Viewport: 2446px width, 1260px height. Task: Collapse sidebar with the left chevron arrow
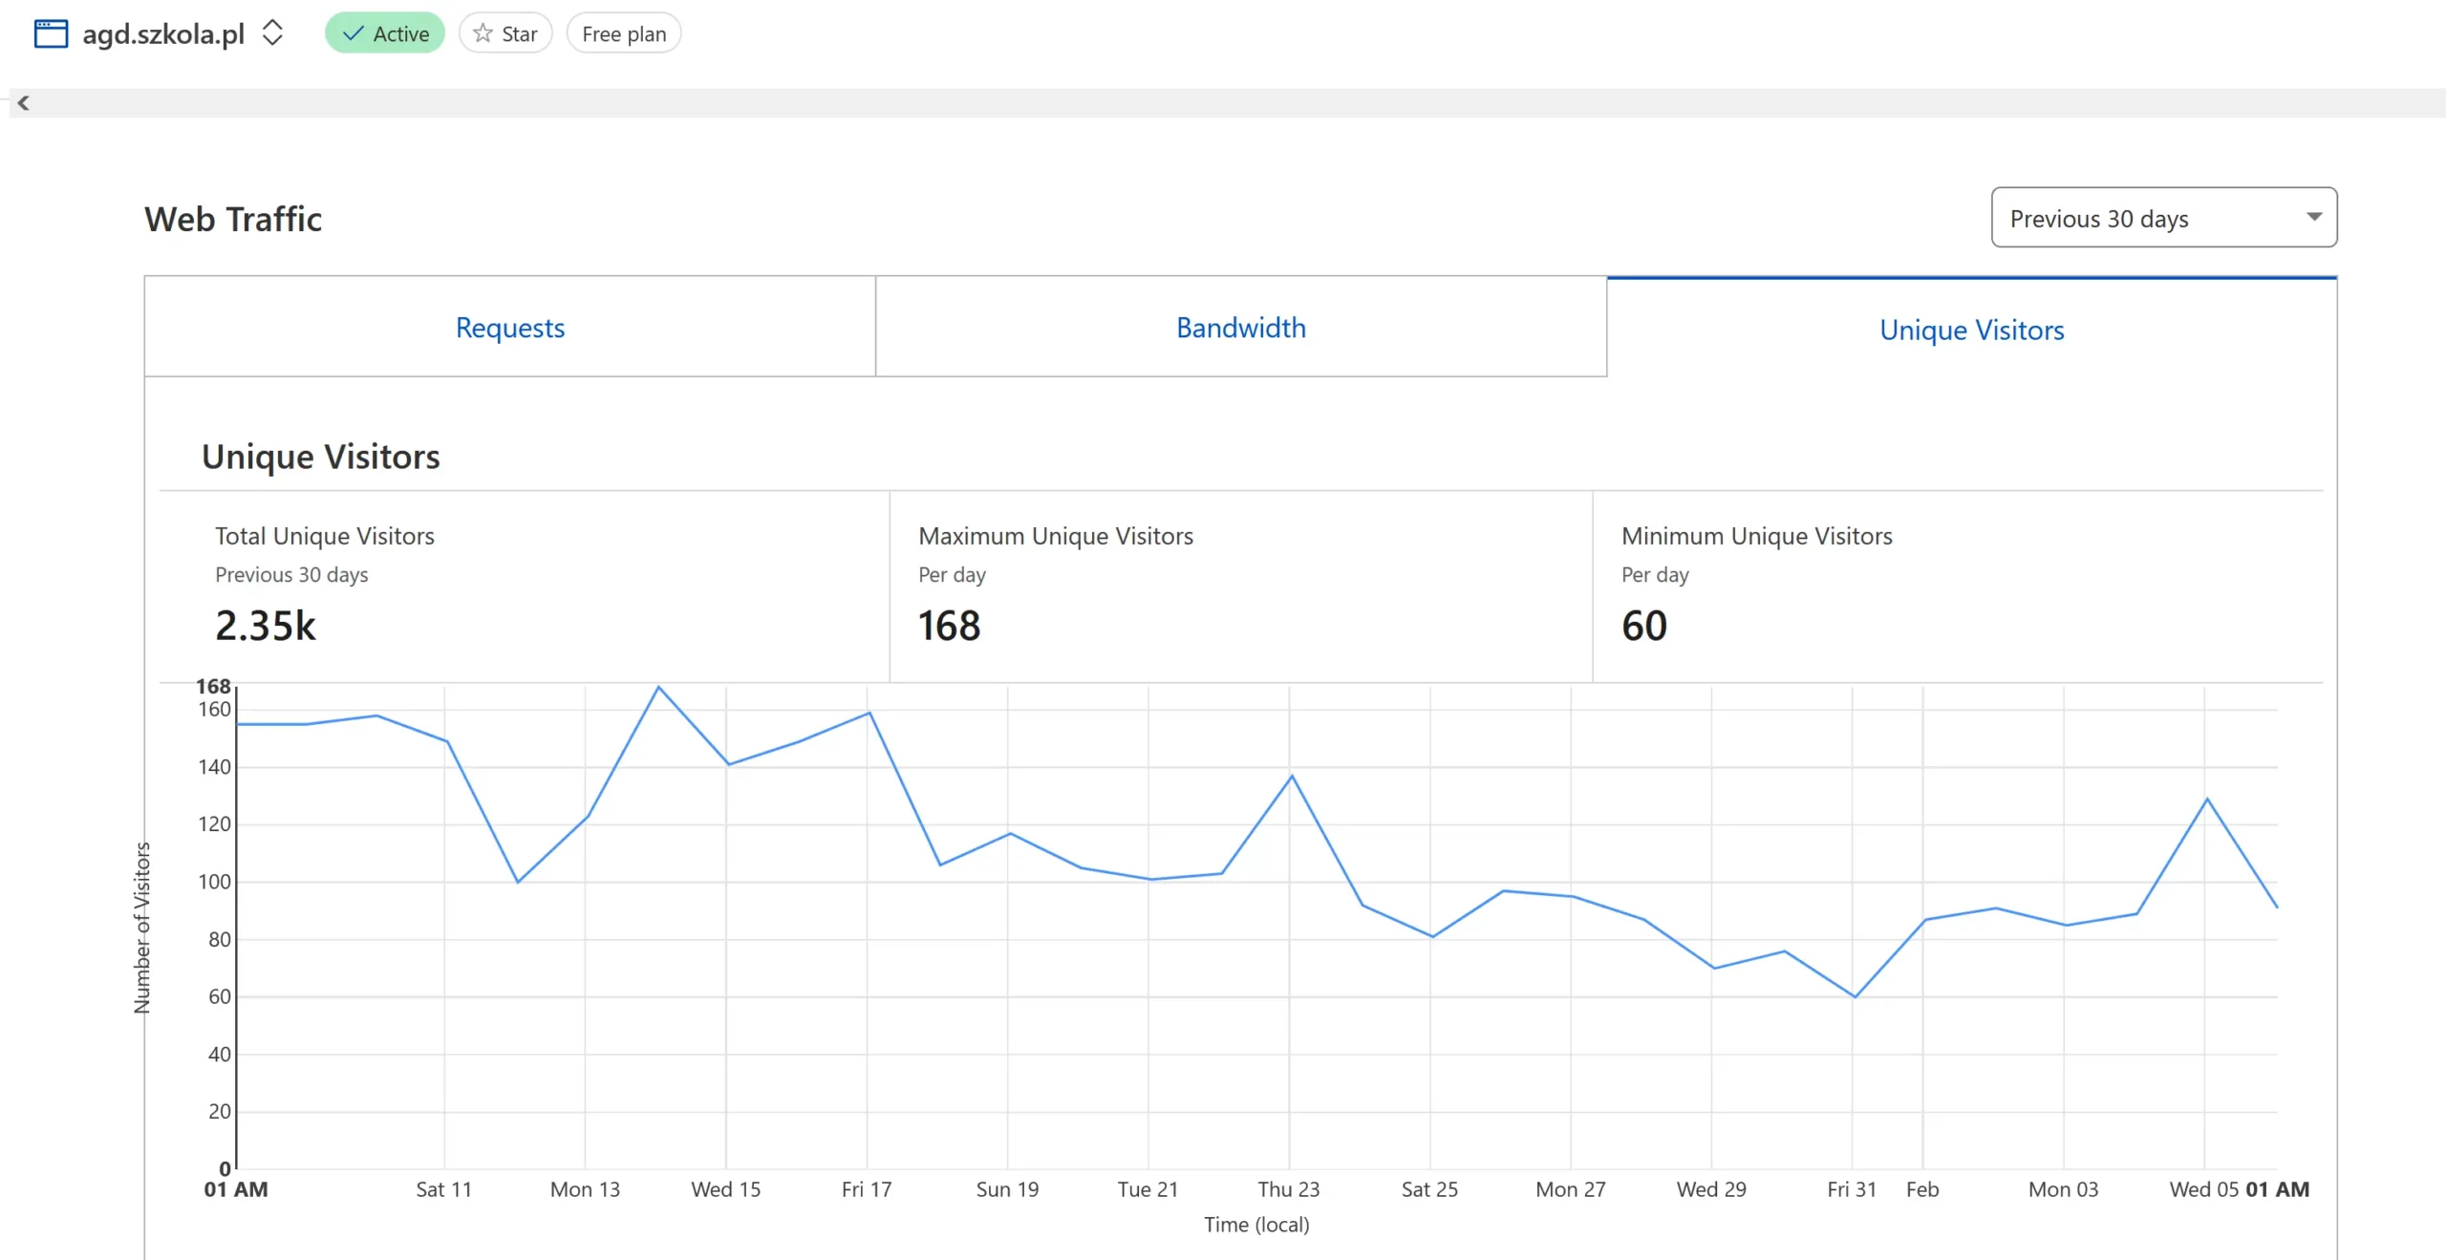[x=24, y=103]
